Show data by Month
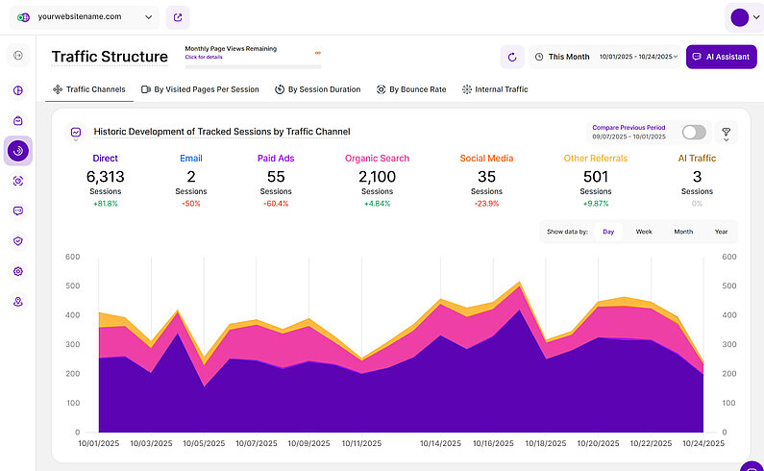Screen dimensions: 764x471 pyautogui.click(x=683, y=232)
